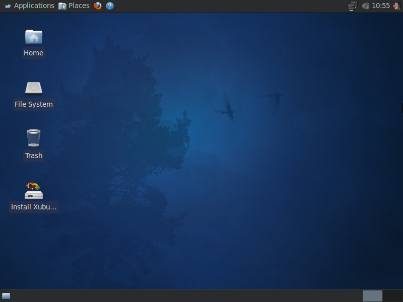
Task: Launch the Firefox web browser from the panel
Action: [98, 6]
